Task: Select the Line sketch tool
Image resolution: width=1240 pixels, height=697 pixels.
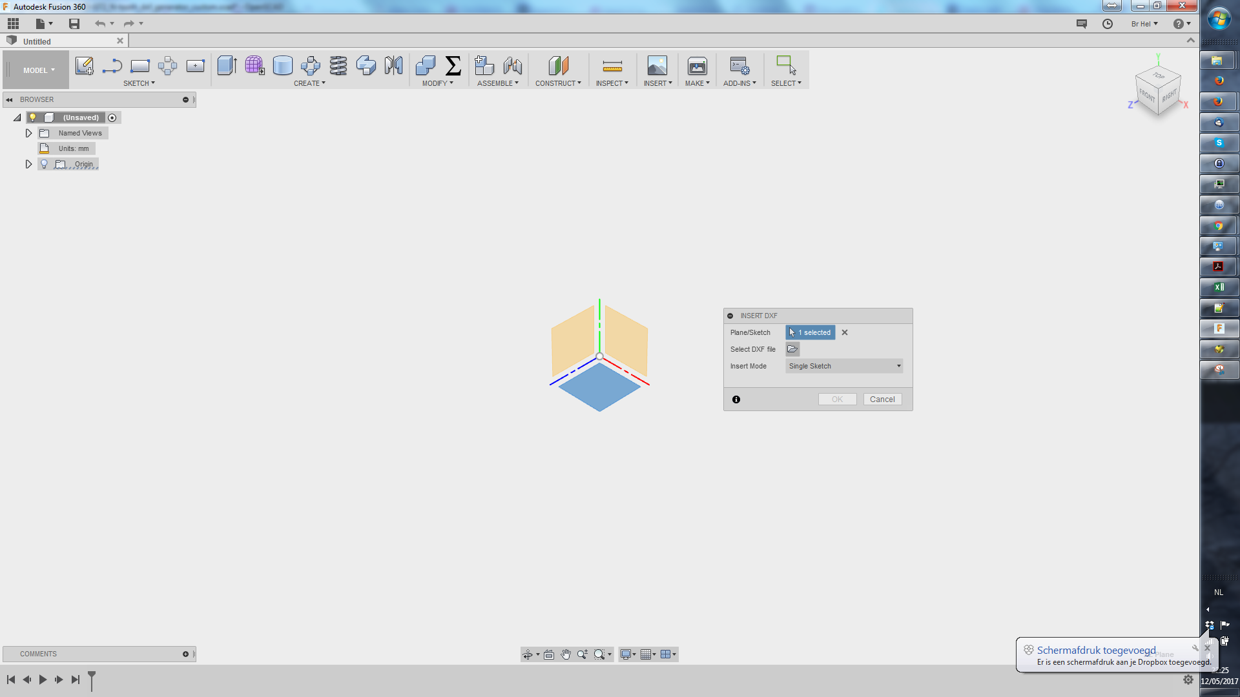Action: pyautogui.click(x=112, y=65)
